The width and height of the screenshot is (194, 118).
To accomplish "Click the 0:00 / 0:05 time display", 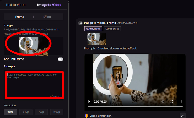I will 100,102.
